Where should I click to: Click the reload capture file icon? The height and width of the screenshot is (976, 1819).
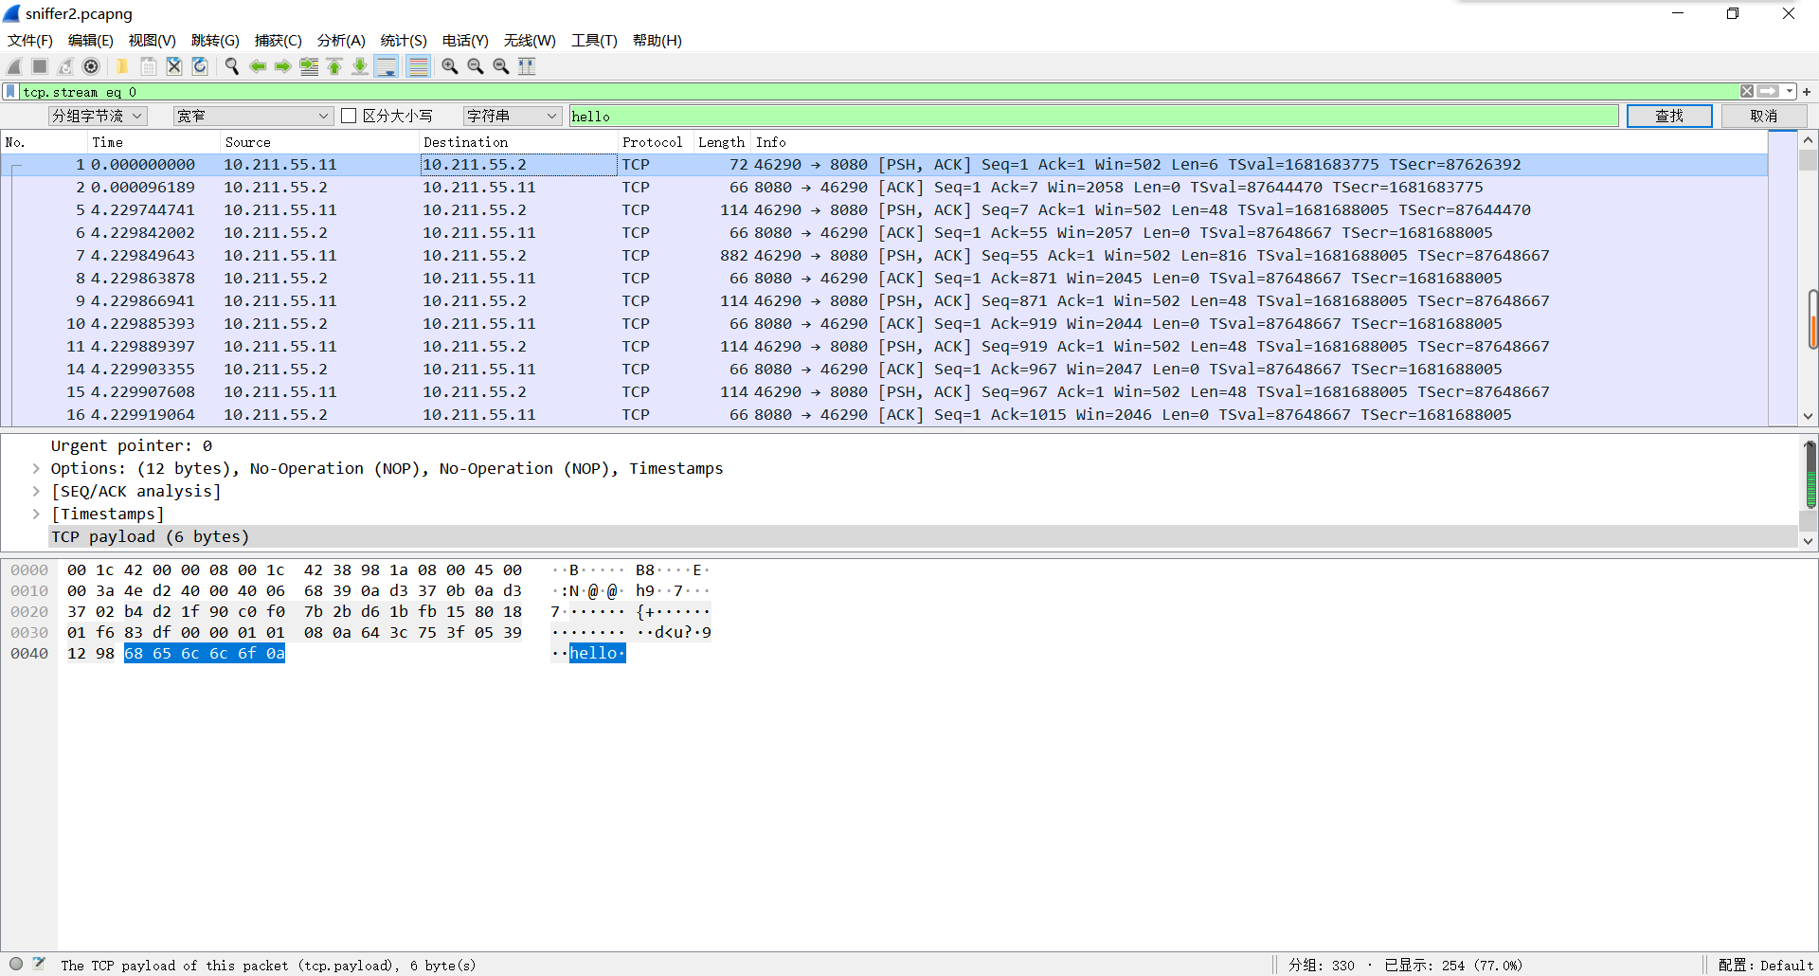200,66
